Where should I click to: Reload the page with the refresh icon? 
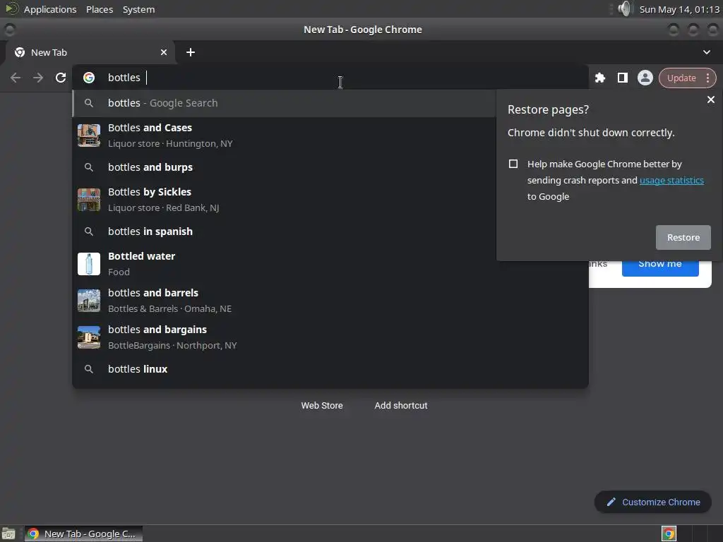click(x=61, y=78)
